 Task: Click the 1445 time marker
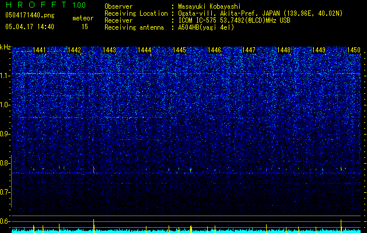[179, 50]
